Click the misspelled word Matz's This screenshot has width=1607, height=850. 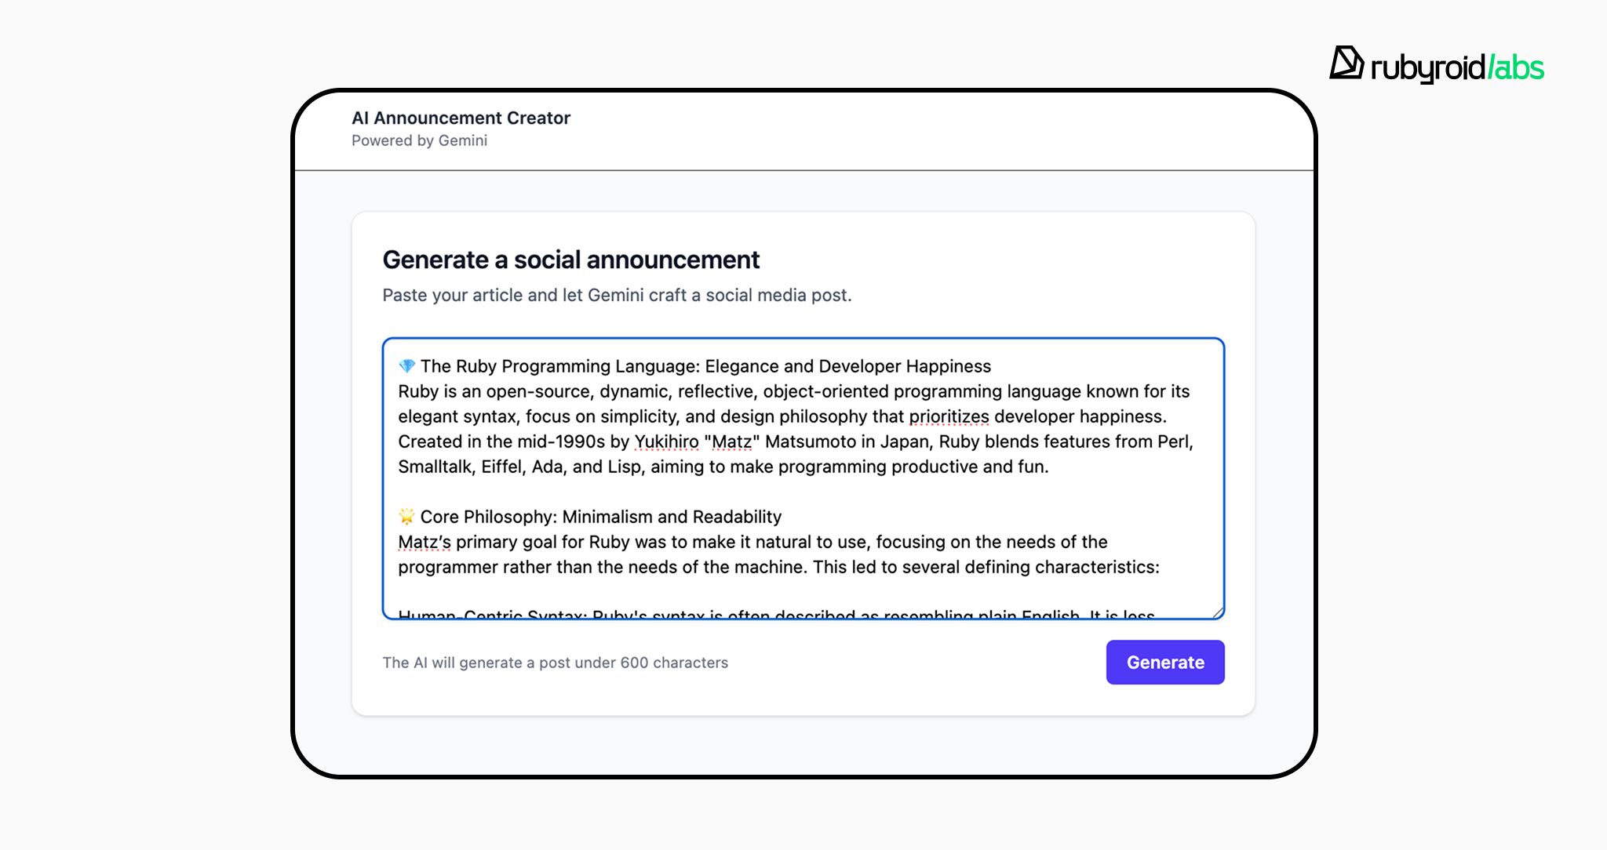(x=425, y=542)
